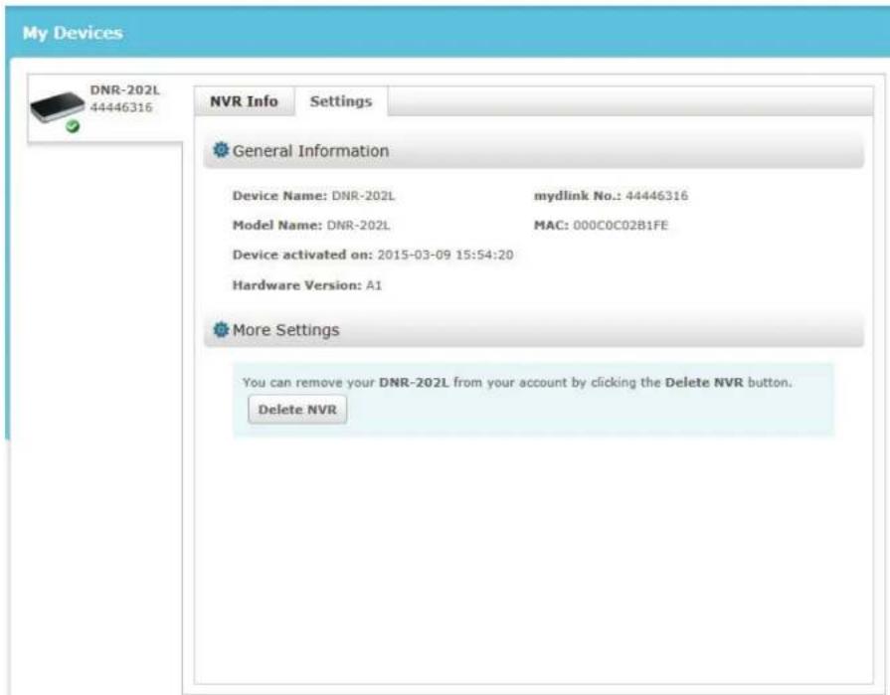The image size is (890, 695).
Task: Click the My Devices page title
Action: point(73,33)
